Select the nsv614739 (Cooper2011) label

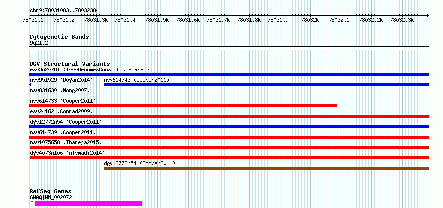[63, 132]
